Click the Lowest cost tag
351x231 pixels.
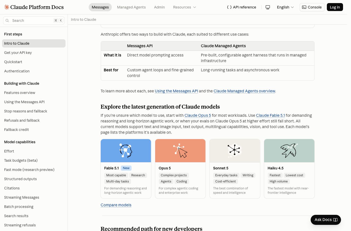point(294,175)
